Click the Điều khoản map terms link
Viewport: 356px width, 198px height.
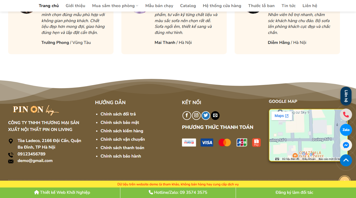tap(309, 159)
